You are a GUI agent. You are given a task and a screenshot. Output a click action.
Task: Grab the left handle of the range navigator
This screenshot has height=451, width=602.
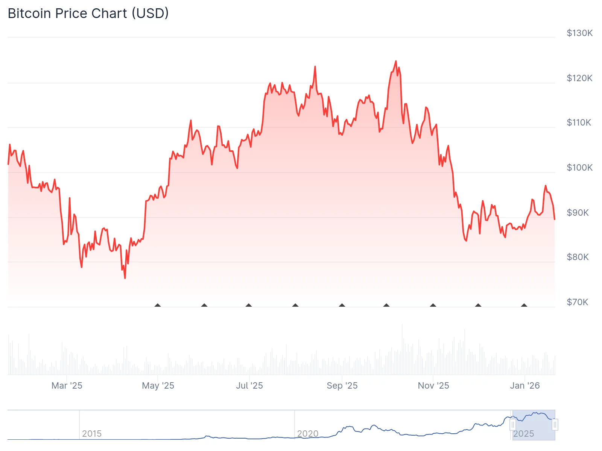coord(512,425)
